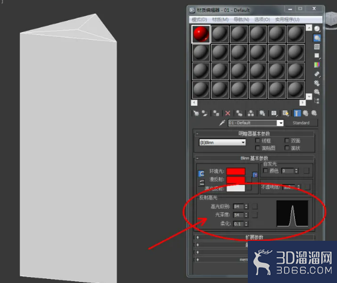Click the 柔化 value field showing 0.1

[x=238, y=224]
